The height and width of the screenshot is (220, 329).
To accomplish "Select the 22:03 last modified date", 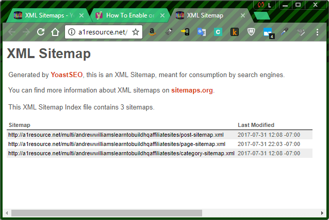I will click(269, 144).
